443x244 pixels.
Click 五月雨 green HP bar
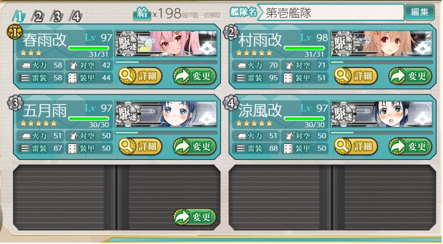coord(89,119)
